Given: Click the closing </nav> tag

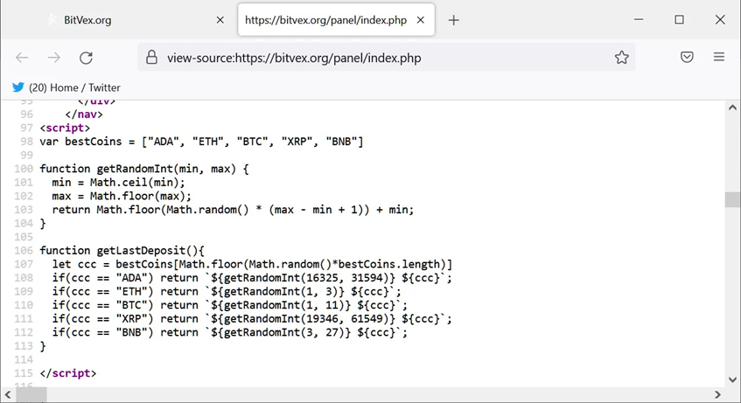Looking at the screenshot, I should 84,115.
